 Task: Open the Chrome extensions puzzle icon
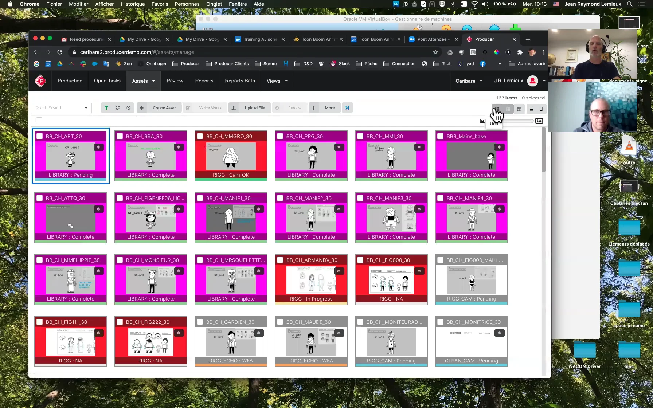[520, 52]
